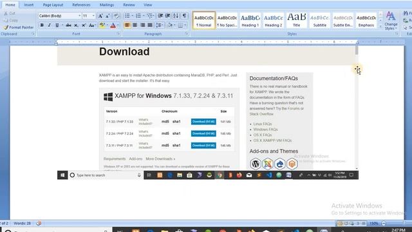Toggle Italic formatting in Font group
This screenshot has width=412, height=232.
49,25
